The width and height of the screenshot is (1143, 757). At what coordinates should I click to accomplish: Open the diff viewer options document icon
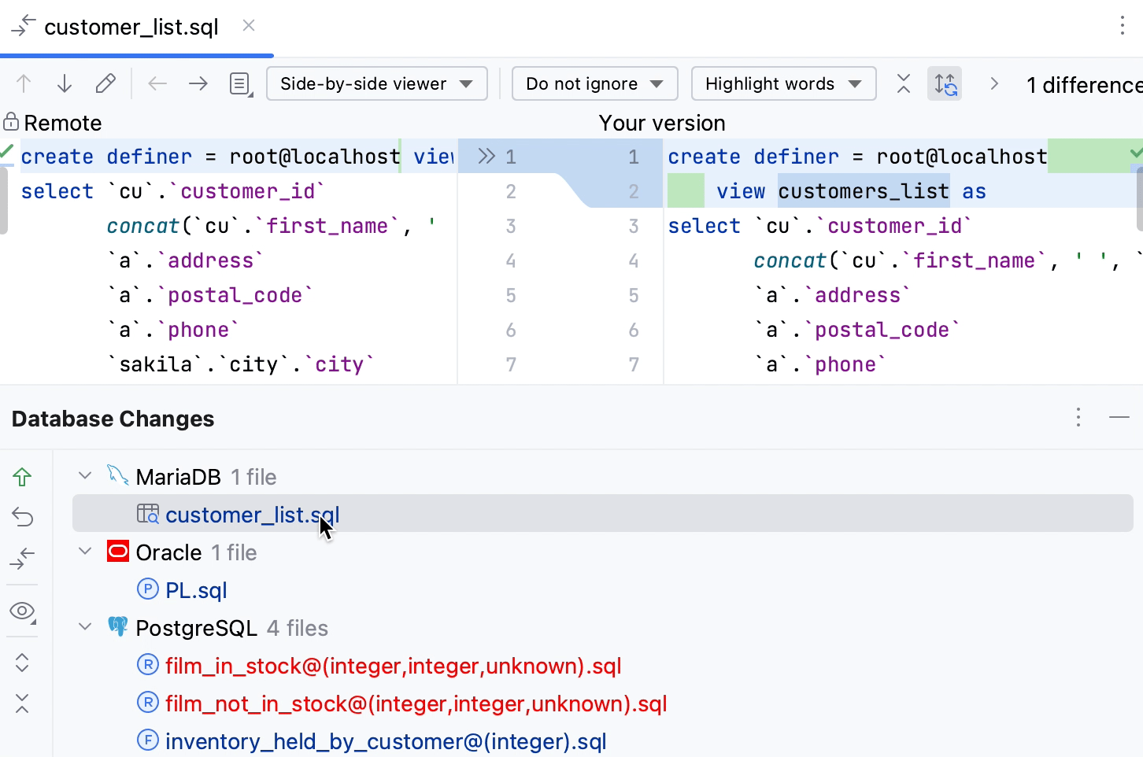[x=239, y=83]
